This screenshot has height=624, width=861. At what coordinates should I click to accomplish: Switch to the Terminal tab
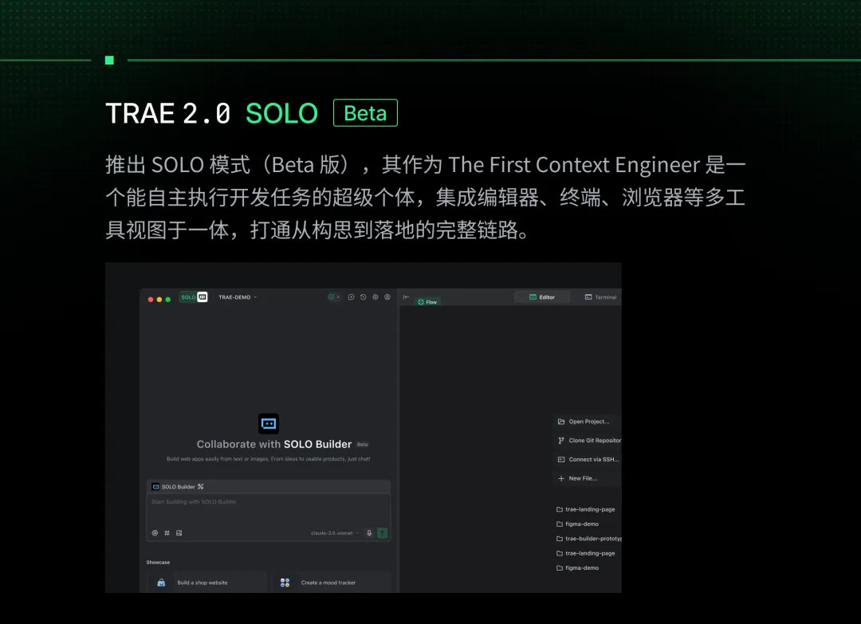click(600, 297)
